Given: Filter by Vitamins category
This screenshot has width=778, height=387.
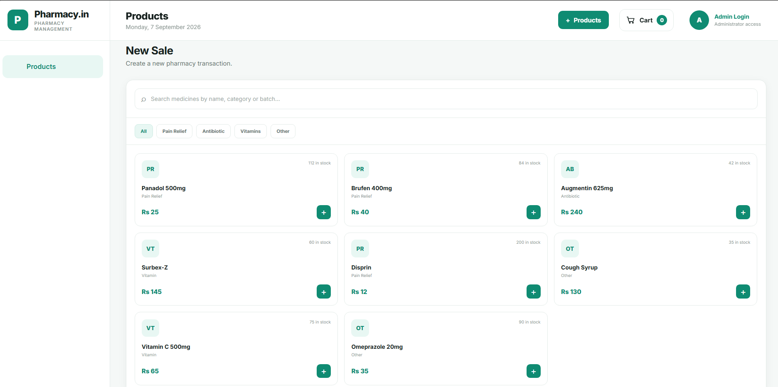Looking at the screenshot, I should tap(251, 131).
